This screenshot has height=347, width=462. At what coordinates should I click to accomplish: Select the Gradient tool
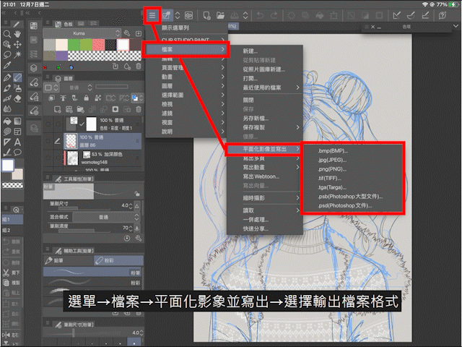[17, 121]
